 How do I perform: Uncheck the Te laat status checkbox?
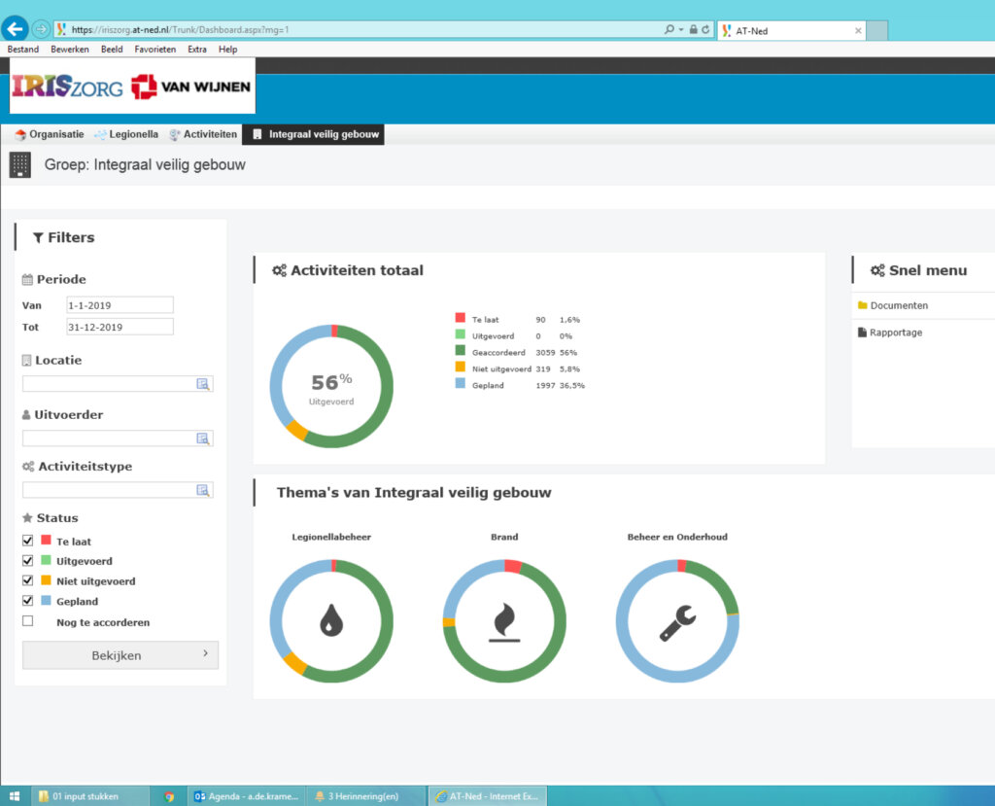coord(28,541)
